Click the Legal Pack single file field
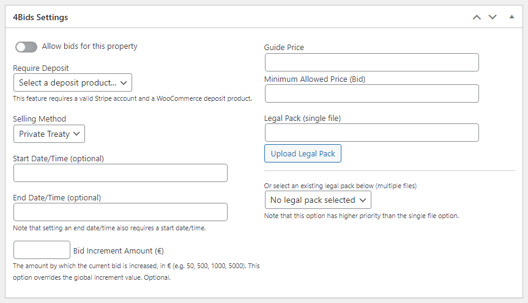The width and height of the screenshot is (528, 303). tap(371, 133)
